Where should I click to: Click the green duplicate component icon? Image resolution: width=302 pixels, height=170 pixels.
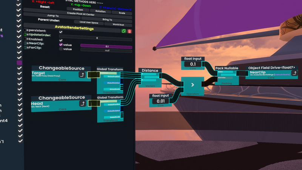click(124, 31)
